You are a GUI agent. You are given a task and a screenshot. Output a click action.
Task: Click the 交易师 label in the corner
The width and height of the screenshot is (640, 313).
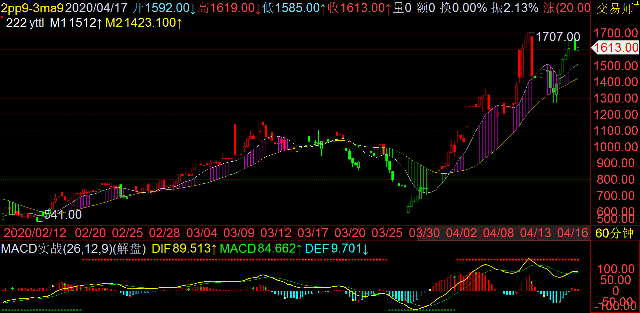615,8
